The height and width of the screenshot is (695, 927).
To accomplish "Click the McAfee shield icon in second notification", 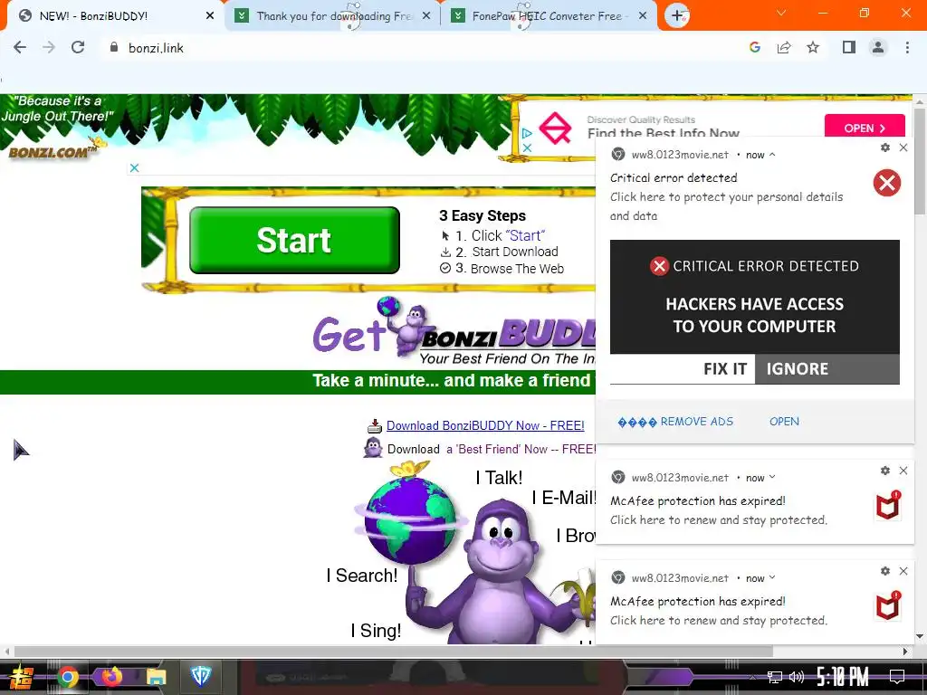I will (888, 506).
